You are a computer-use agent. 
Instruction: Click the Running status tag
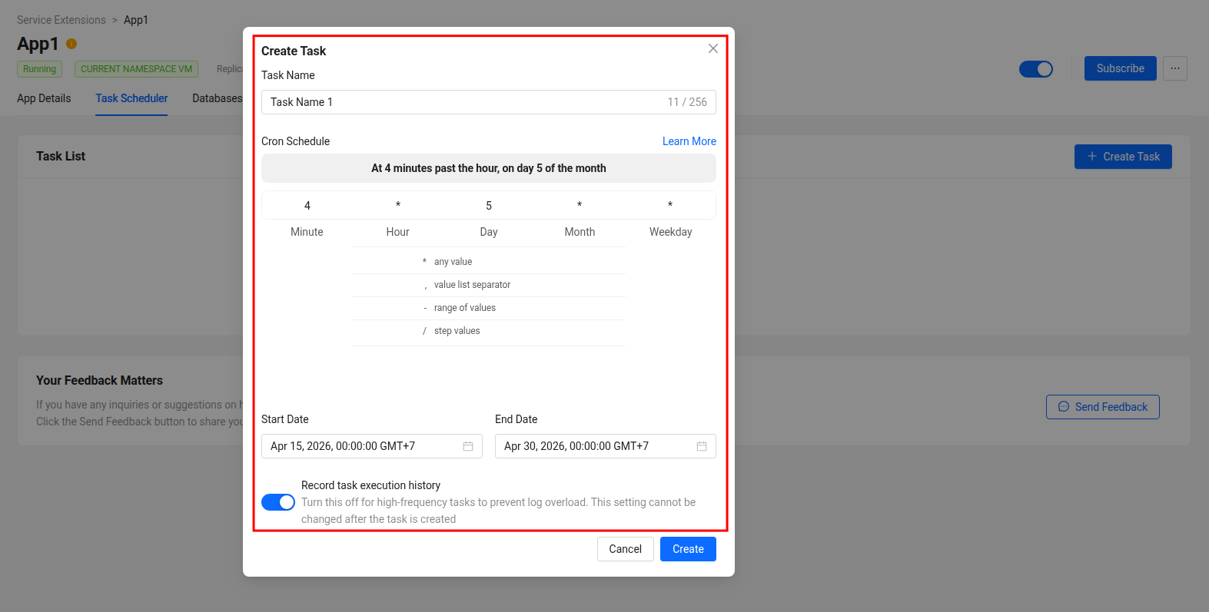tap(39, 69)
